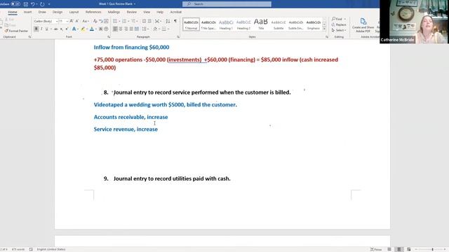Increase font size with Grow Font icon
Image resolution: width=449 pixels, height=252 pixels.
click(x=72, y=21)
